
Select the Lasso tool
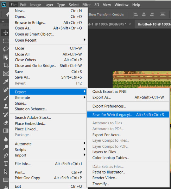pyautogui.click(x=6, y=49)
